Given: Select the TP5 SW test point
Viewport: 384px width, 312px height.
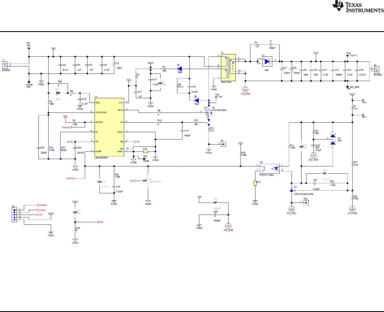Looking at the screenshot, I should click(x=216, y=97).
